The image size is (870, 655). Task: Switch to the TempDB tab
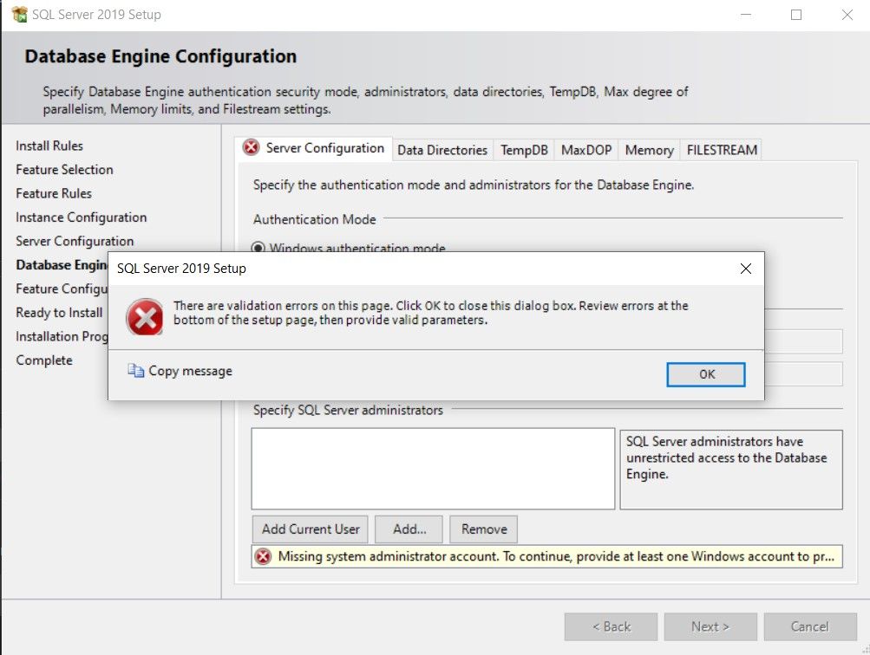coord(524,150)
